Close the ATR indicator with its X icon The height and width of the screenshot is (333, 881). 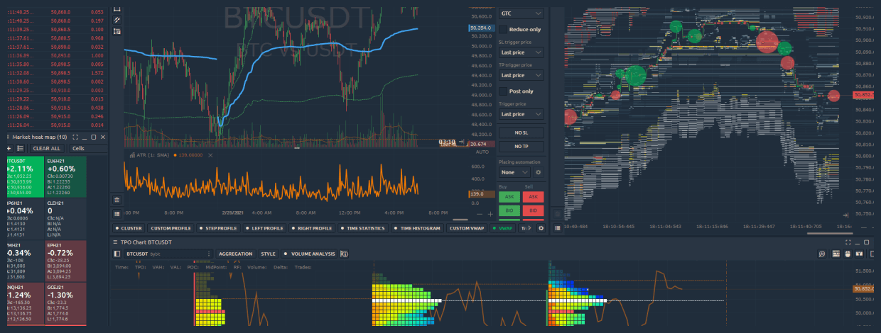click(209, 154)
